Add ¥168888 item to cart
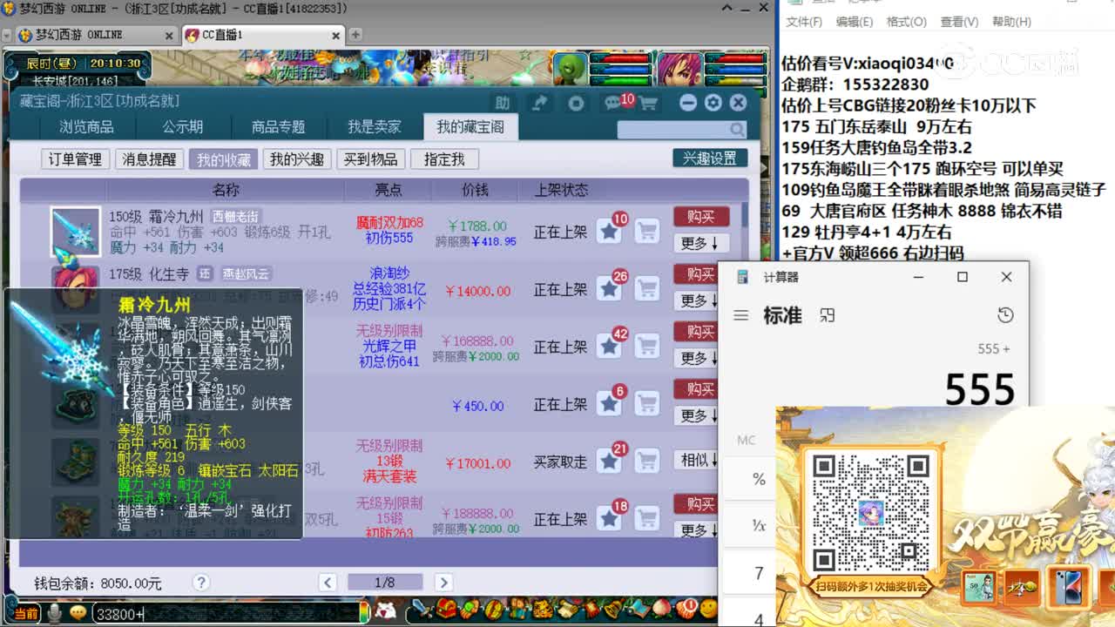The image size is (1115, 627). [x=646, y=347]
